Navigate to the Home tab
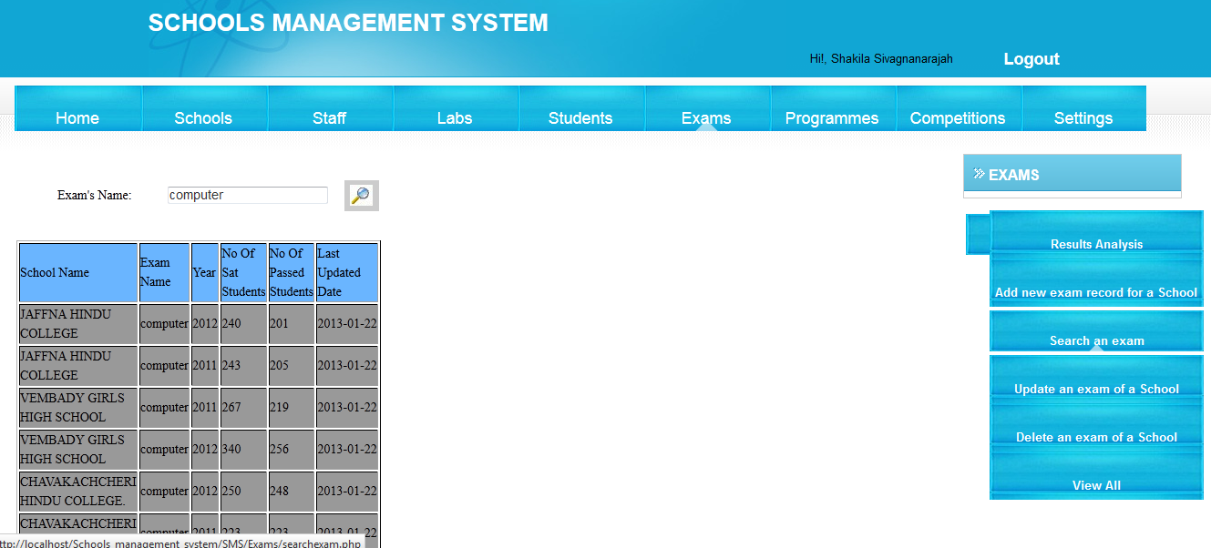The width and height of the screenshot is (1211, 548). [77, 117]
